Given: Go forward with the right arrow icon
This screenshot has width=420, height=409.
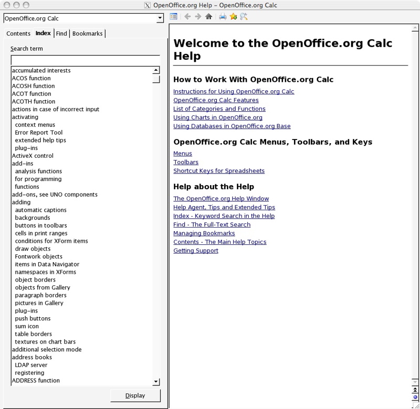Looking at the screenshot, I should pyautogui.click(x=198, y=17).
